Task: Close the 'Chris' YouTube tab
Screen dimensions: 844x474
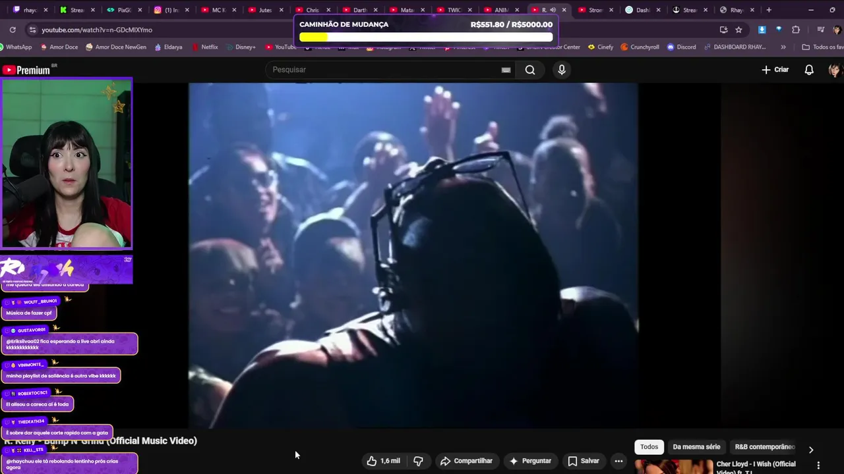Action: click(328, 10)
